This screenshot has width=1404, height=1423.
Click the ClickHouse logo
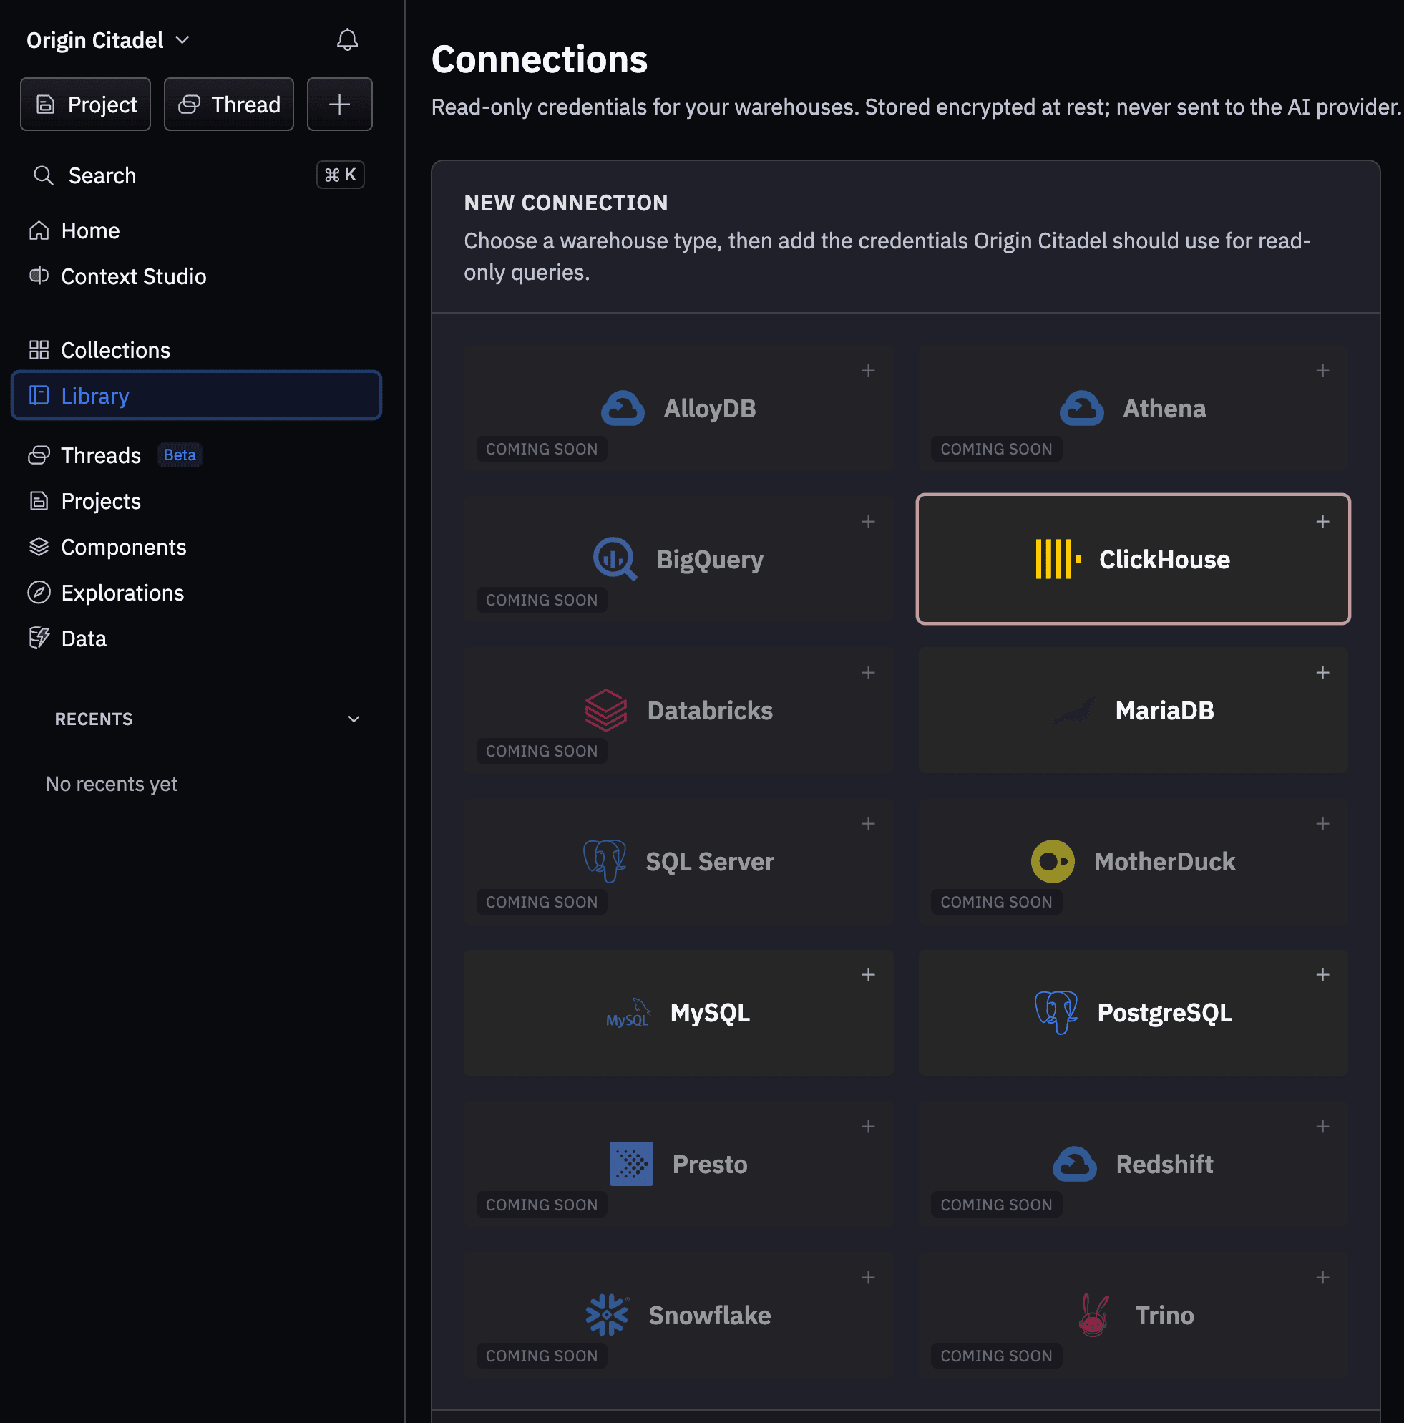tap(1058, 559)
